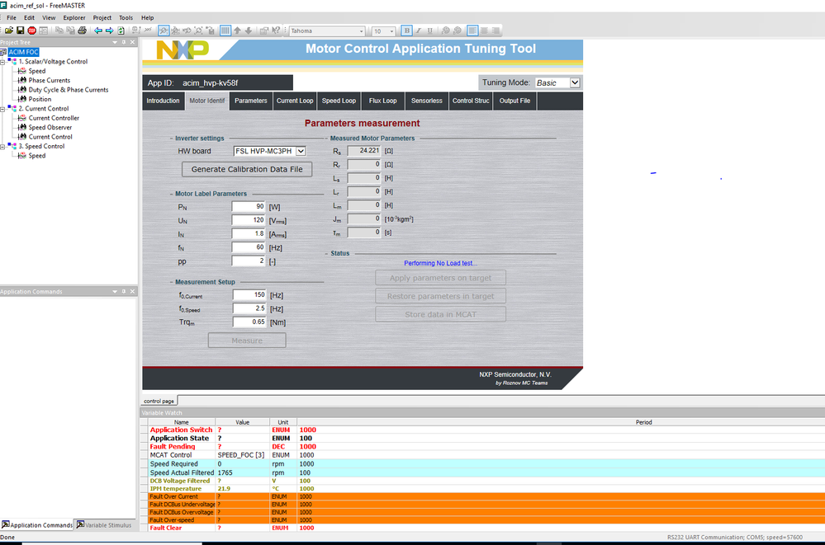Screen dimensions: 825x545
Task: Click Restore parameters in target
Action: [x=440, y=296]
